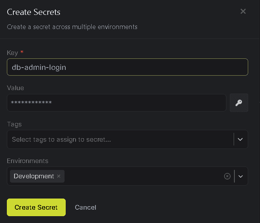Screen dimensions: 260x223
Task: Focus the Key field containing db-admin-login
Action: click(x=127, y=67)
